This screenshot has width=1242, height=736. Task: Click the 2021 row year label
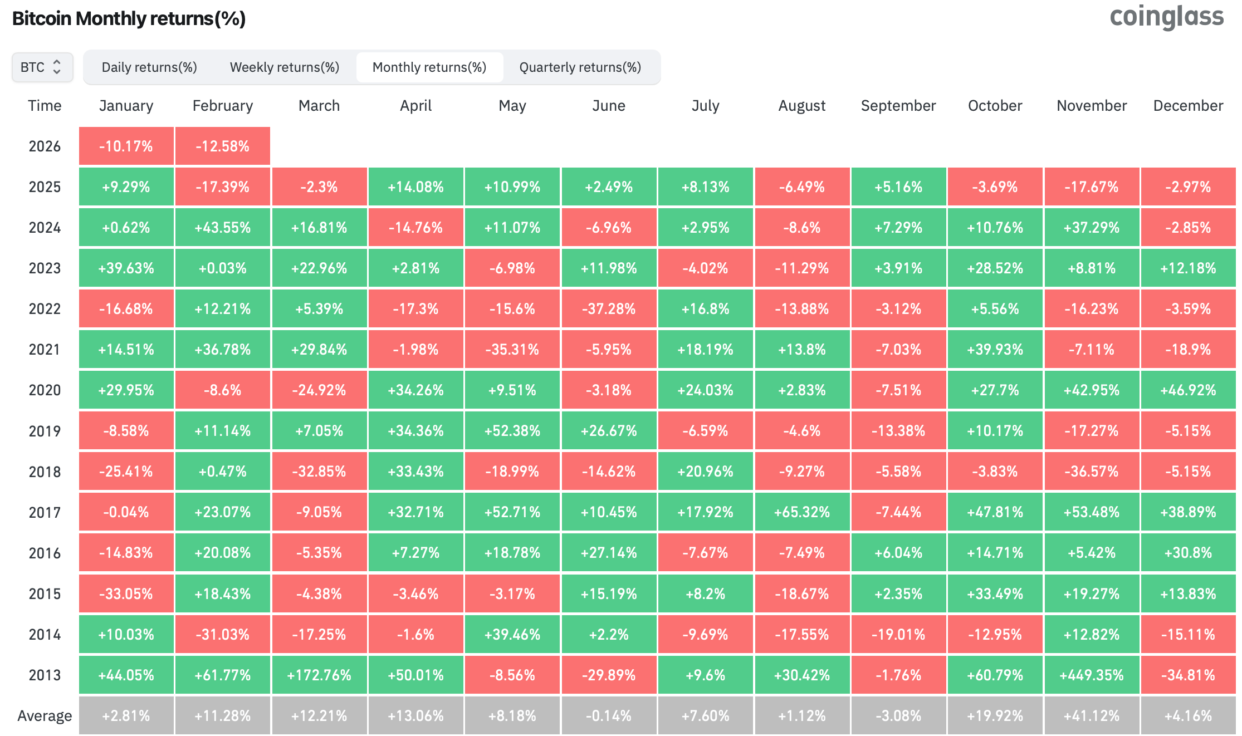(45, 350)
